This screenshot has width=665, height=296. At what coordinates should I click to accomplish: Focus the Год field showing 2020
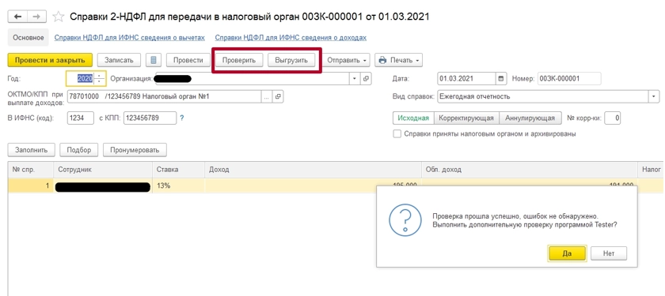click(81, 79)
